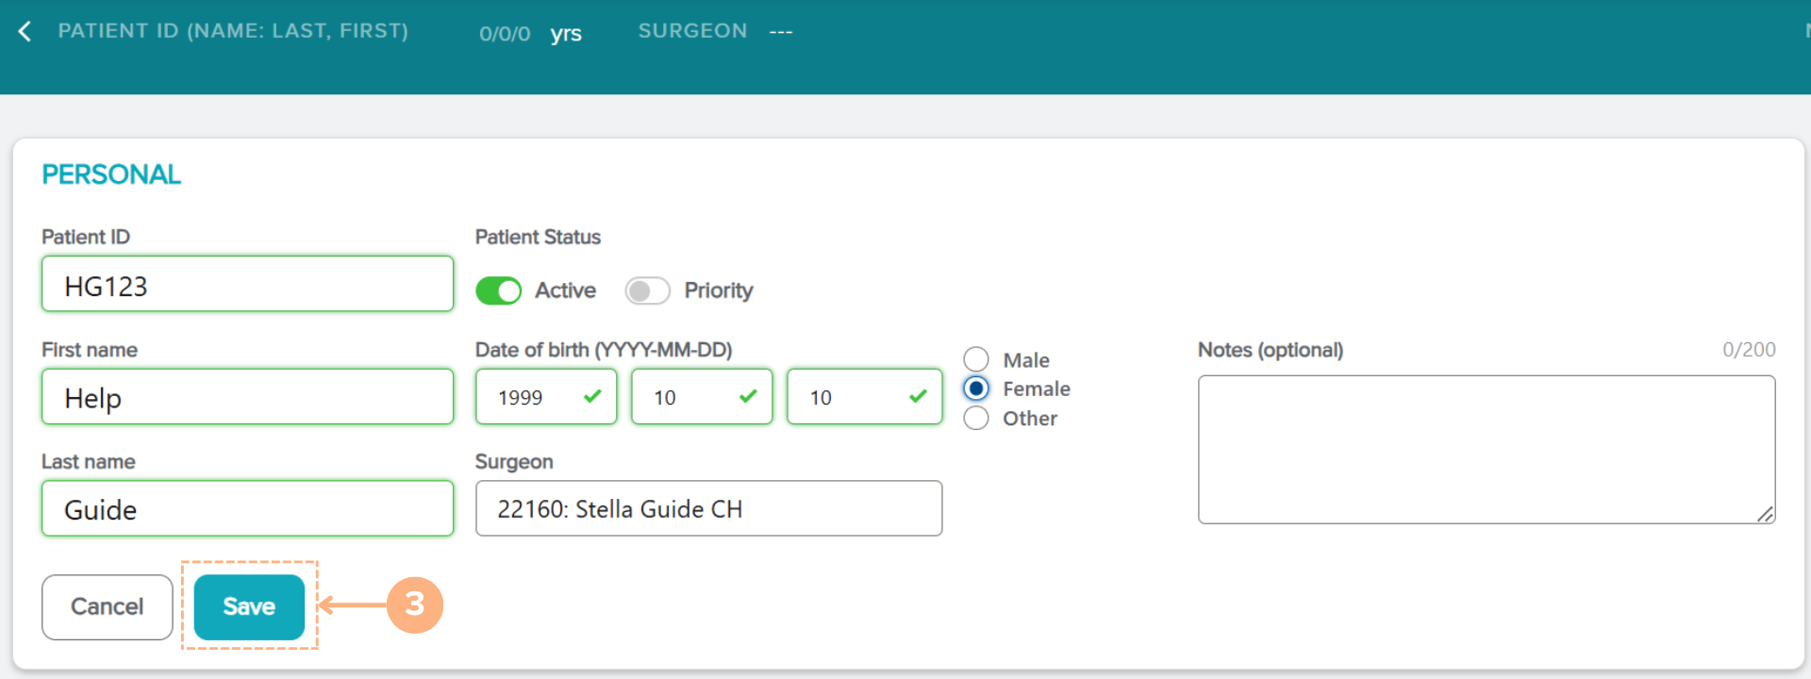Open the Surgeon selection field
The width and height of the screenshot is (1811, 679).
pos(708,508)
